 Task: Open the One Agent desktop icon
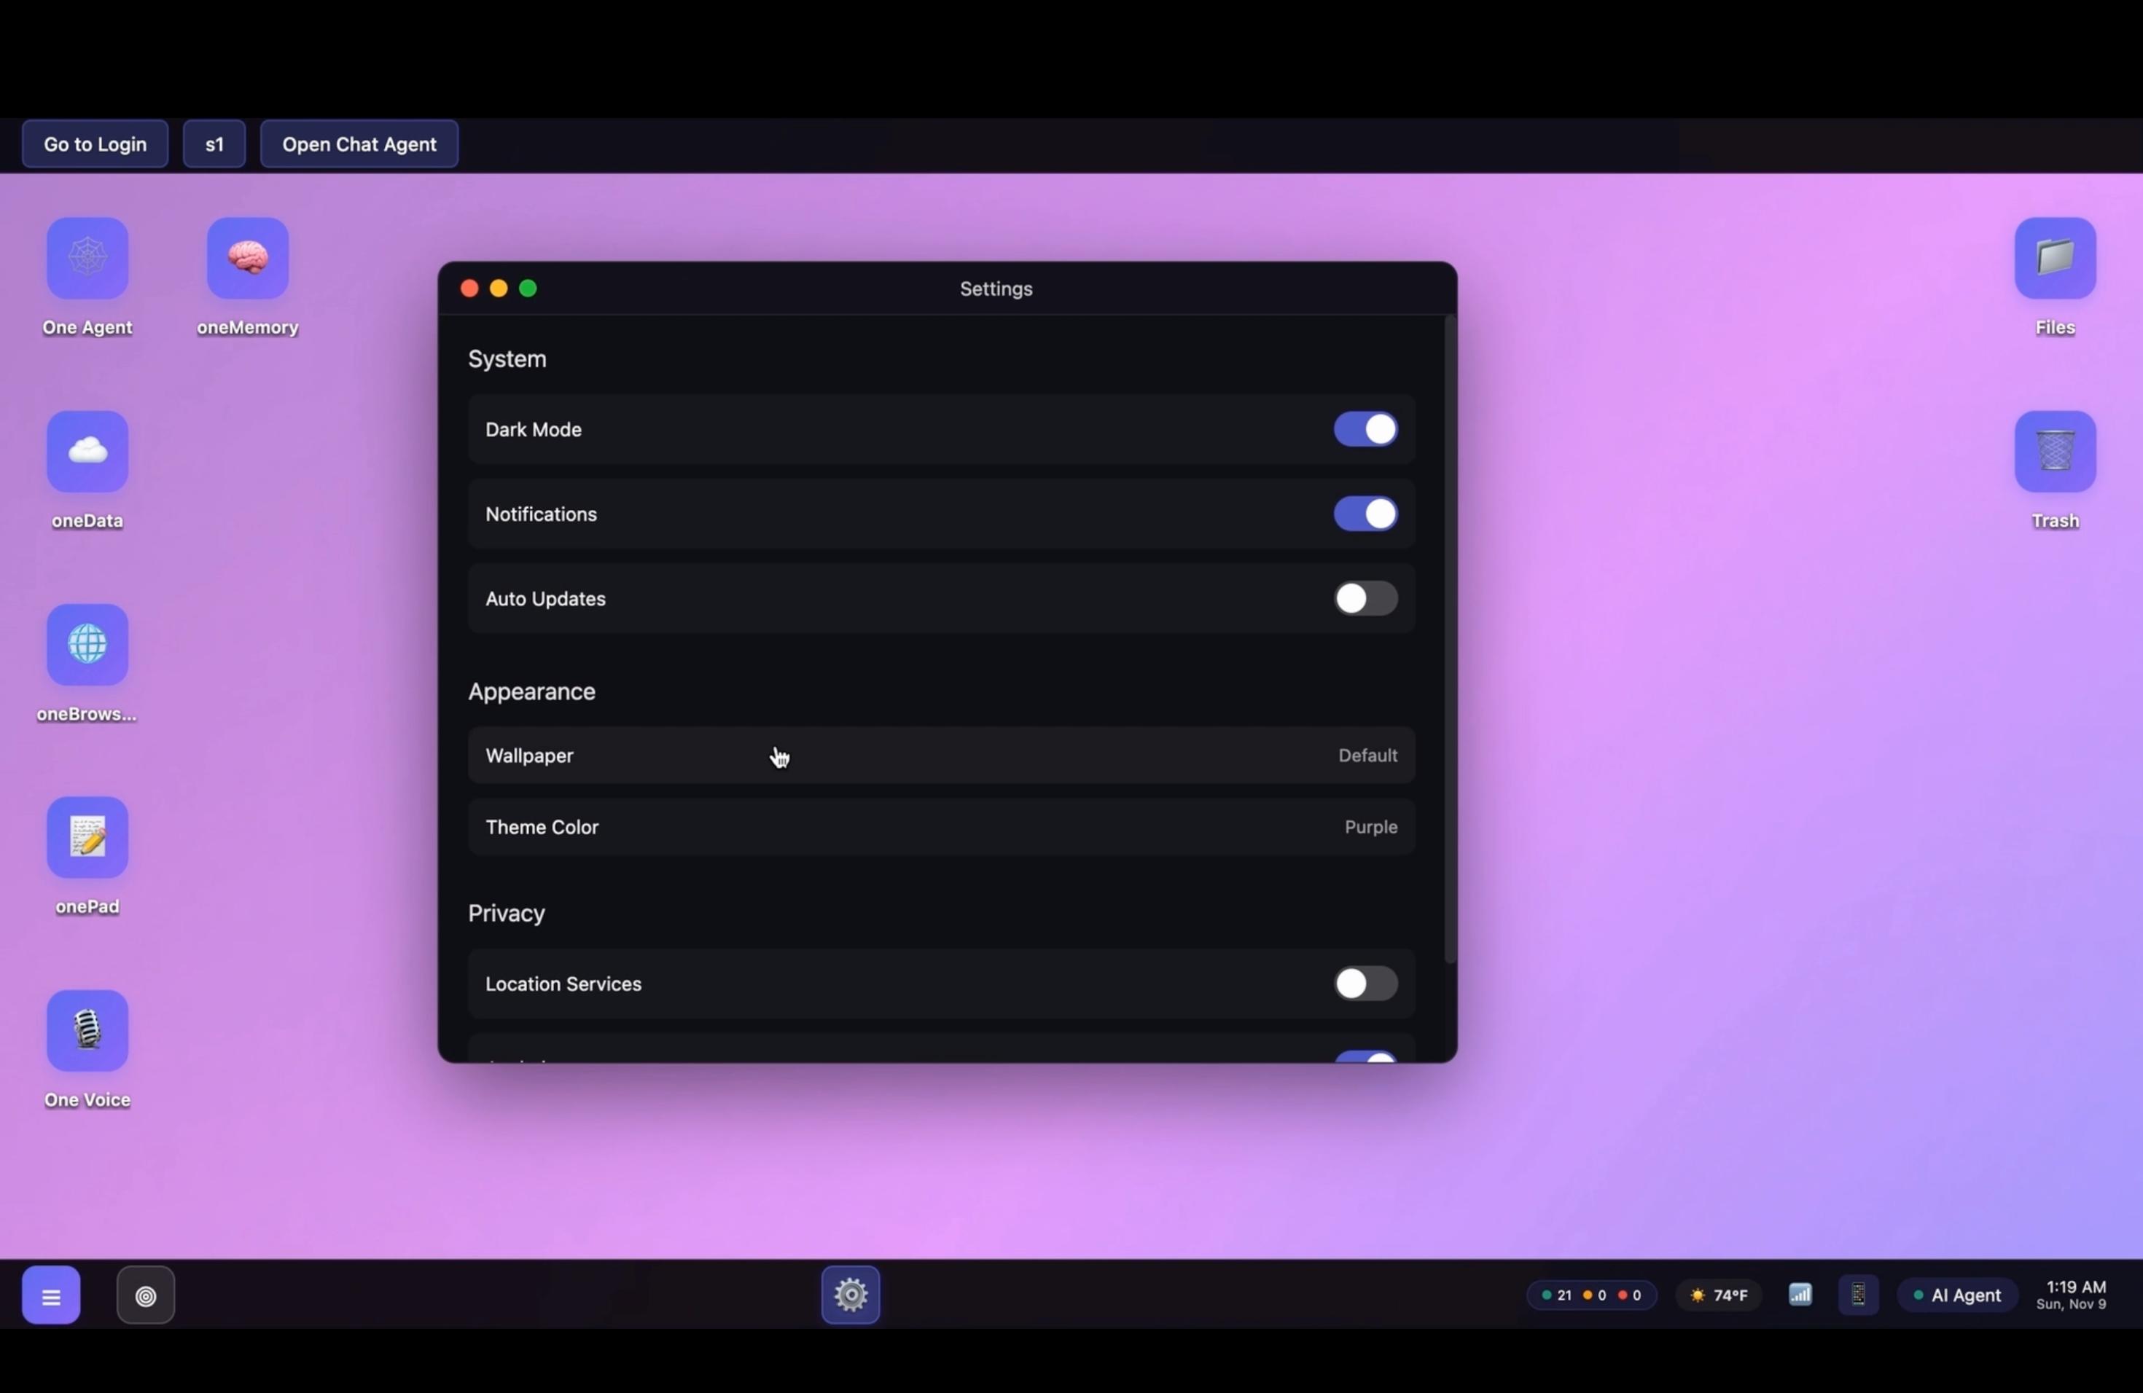pos(87,258)
